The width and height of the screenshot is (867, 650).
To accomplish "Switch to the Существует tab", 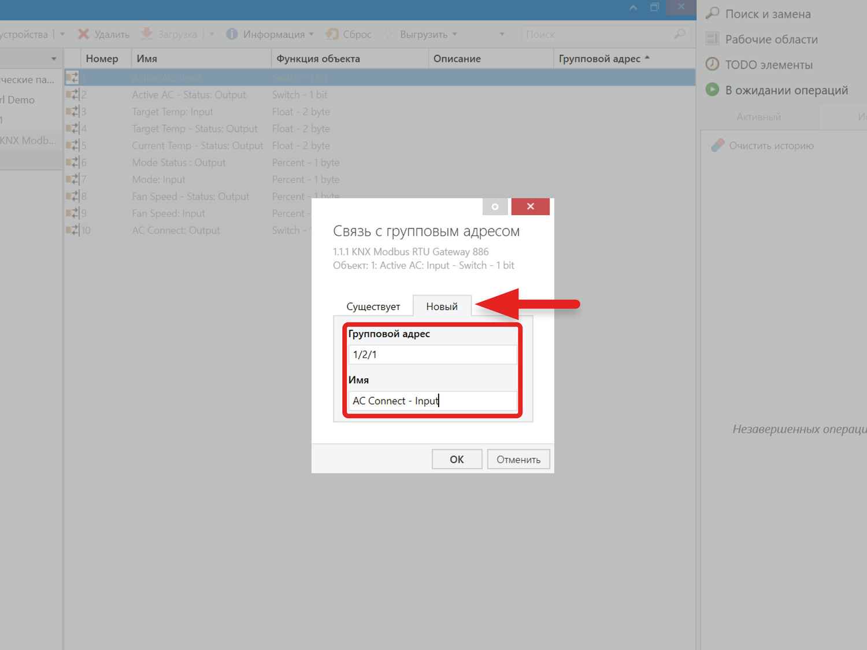I will coord(373,306).
